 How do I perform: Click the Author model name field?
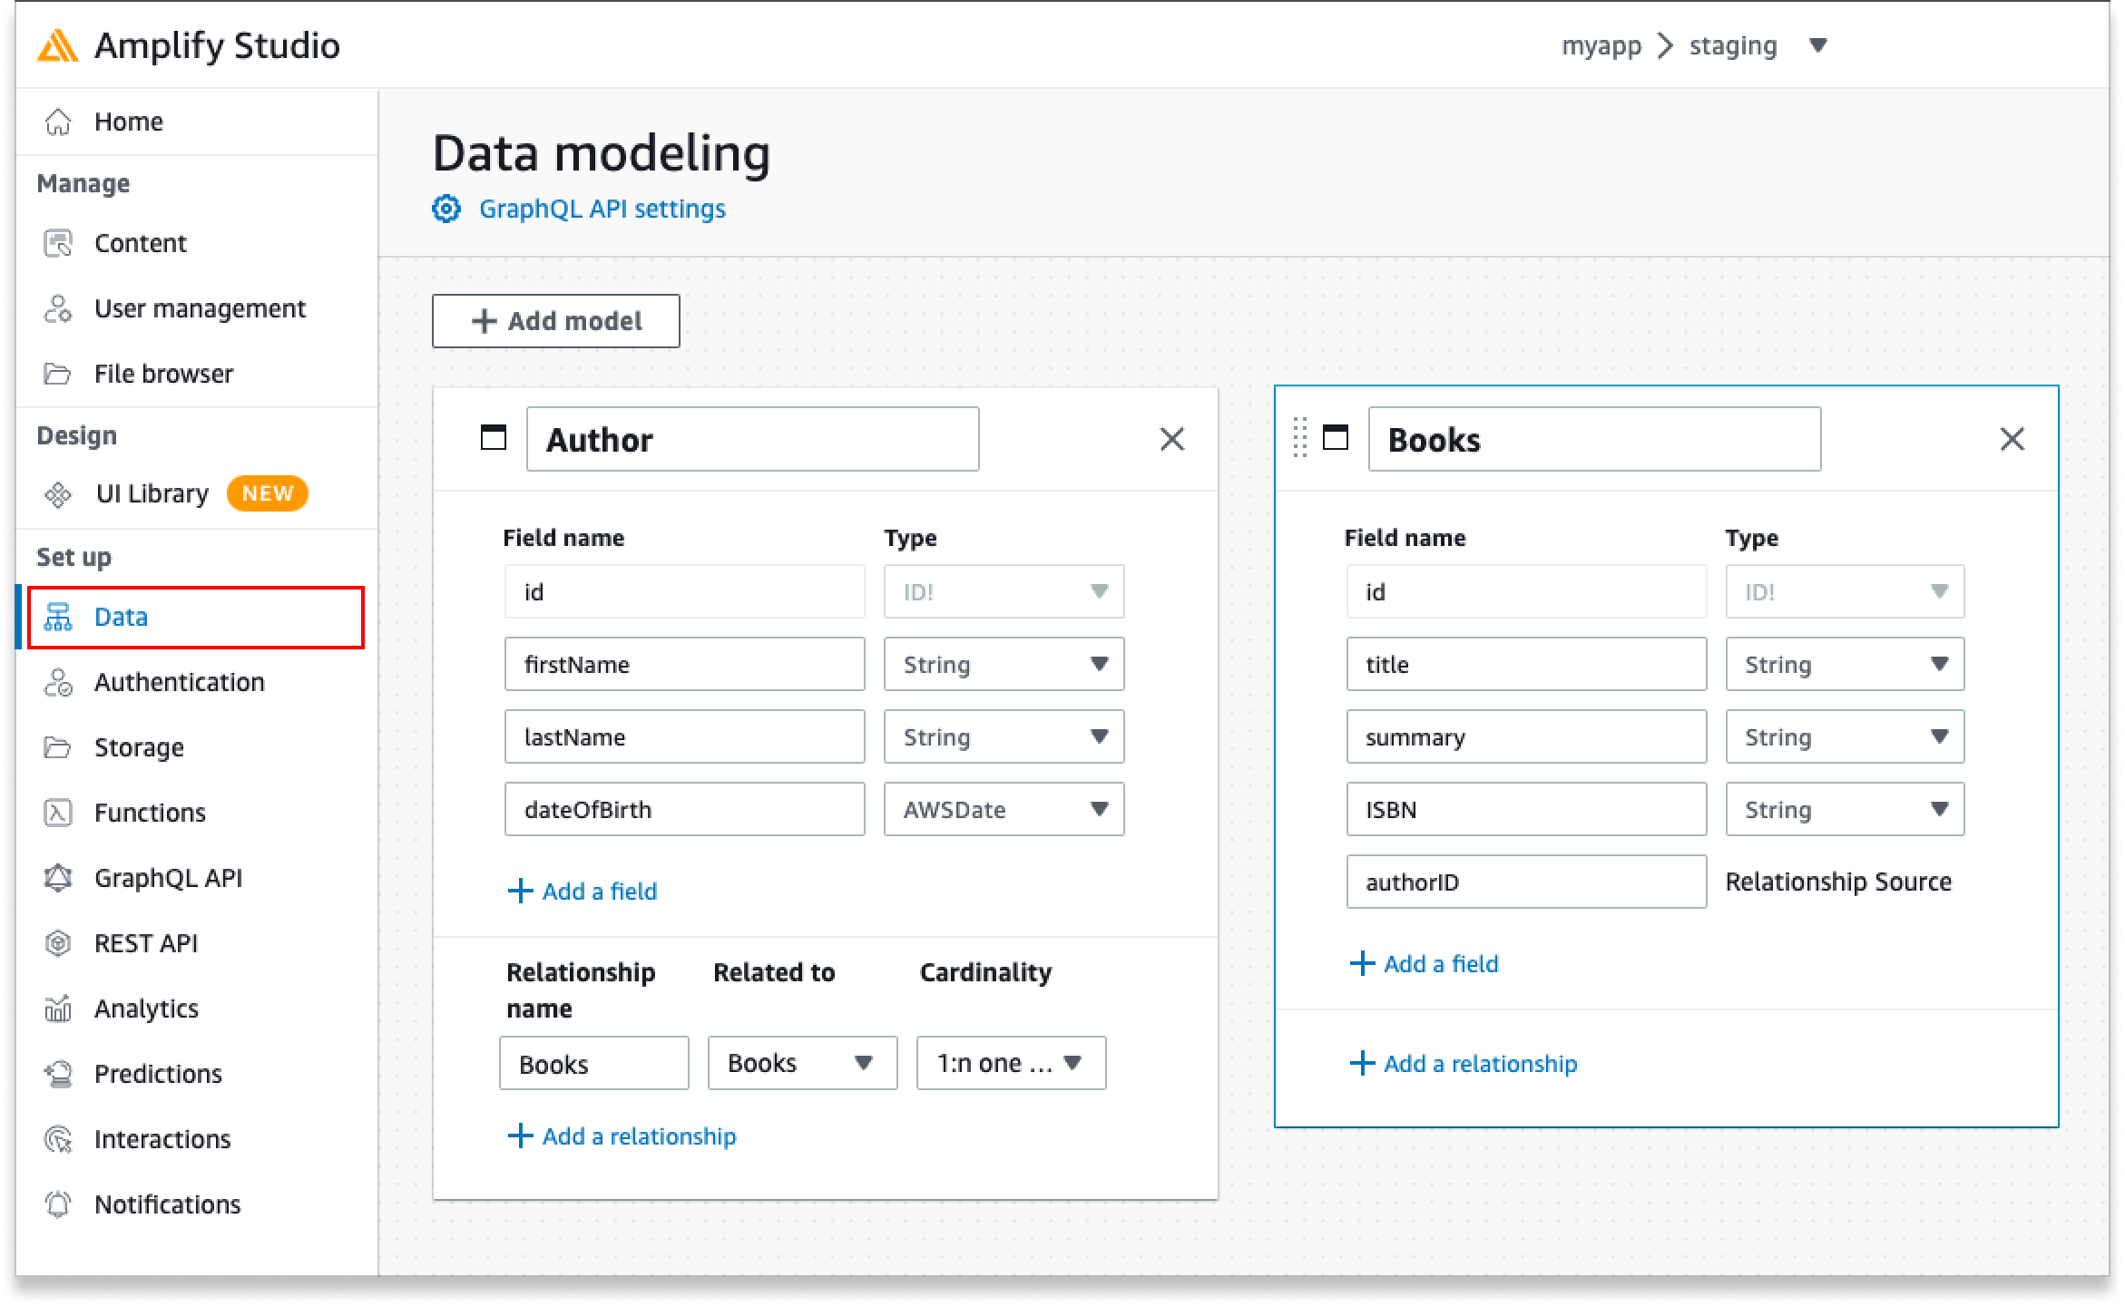(x=751, y=439)
